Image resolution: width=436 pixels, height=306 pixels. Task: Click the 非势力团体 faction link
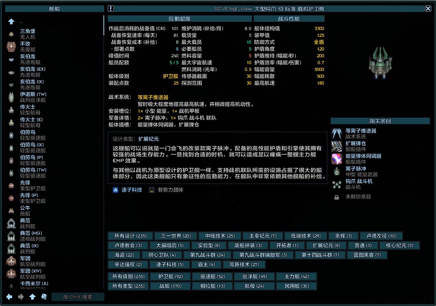(x=171, y=190)
